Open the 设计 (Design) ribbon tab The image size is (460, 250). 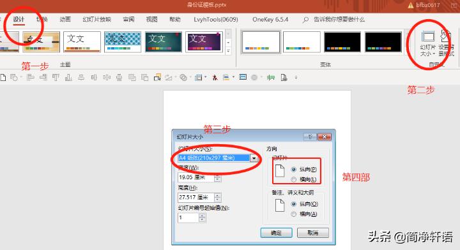[x=19, y=19]
